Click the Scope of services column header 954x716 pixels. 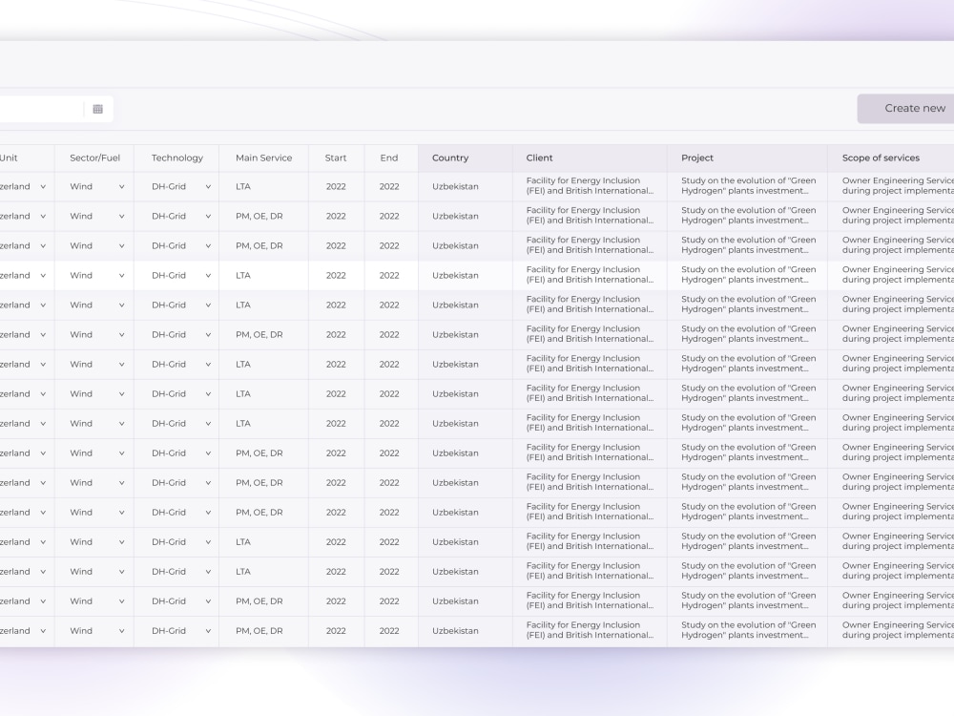click(x=880, y=158)
